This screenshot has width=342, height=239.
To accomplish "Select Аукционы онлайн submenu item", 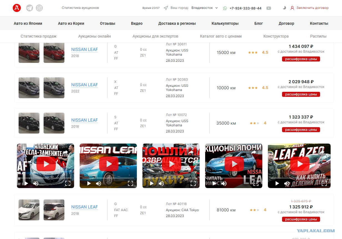I will click(x=94, y=36).
